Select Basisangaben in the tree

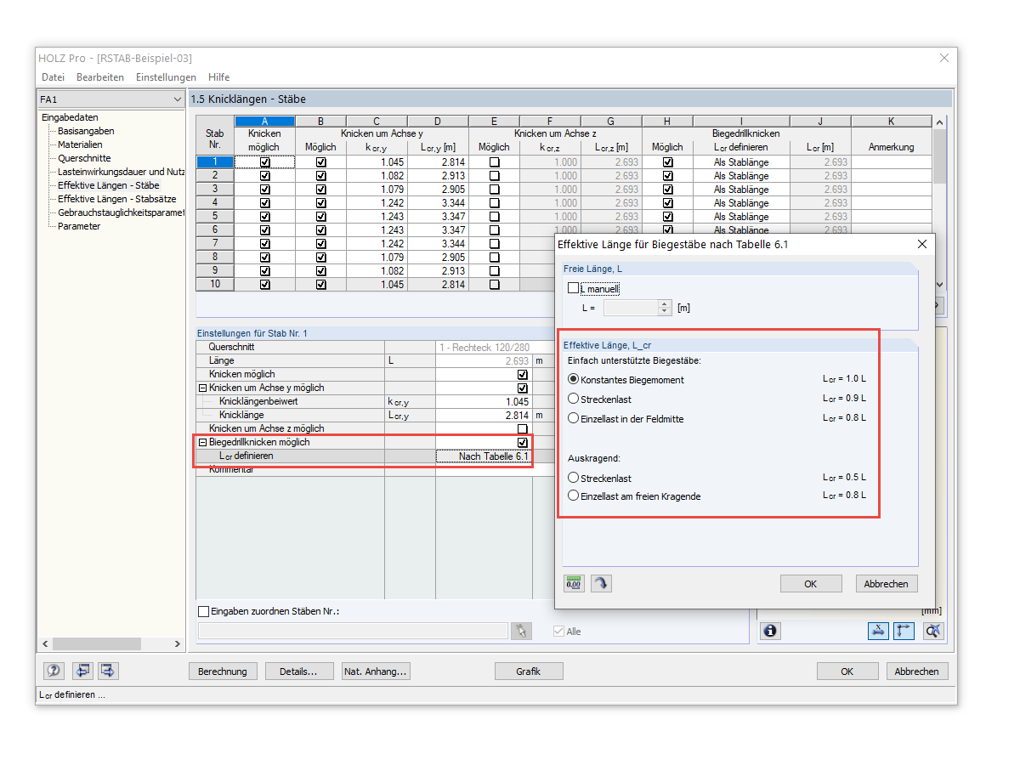pyautogui.click(x=86, y=131)
